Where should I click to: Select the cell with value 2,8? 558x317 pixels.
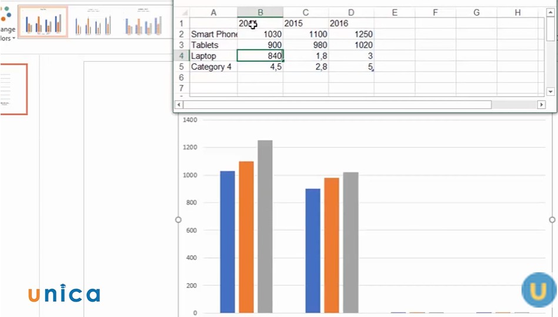tap(306, 67)
